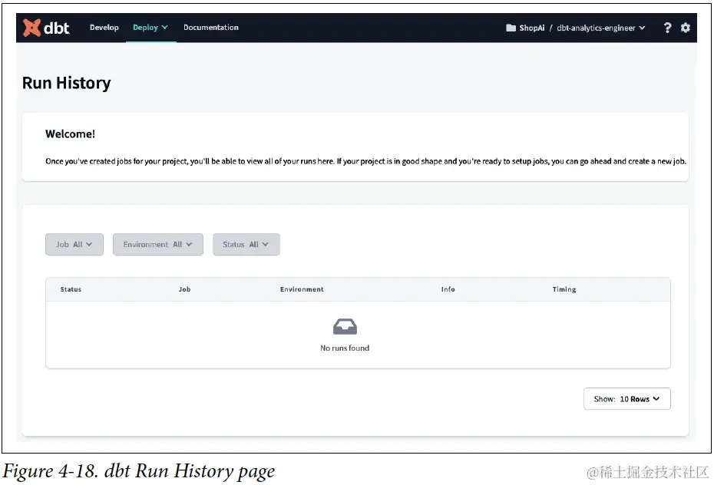
Task: Click the Status column header
Action: [71, 289]
